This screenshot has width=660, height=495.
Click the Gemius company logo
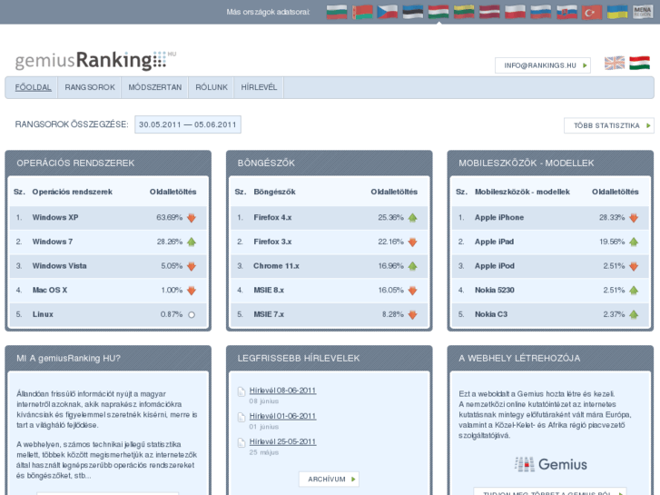coord(550,464)
